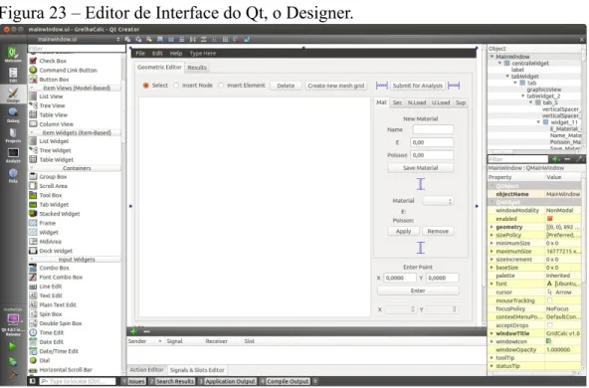Screen dimensions: 589x388
Task: Pick the Tab Widget container item
Action: click(49, 205)
